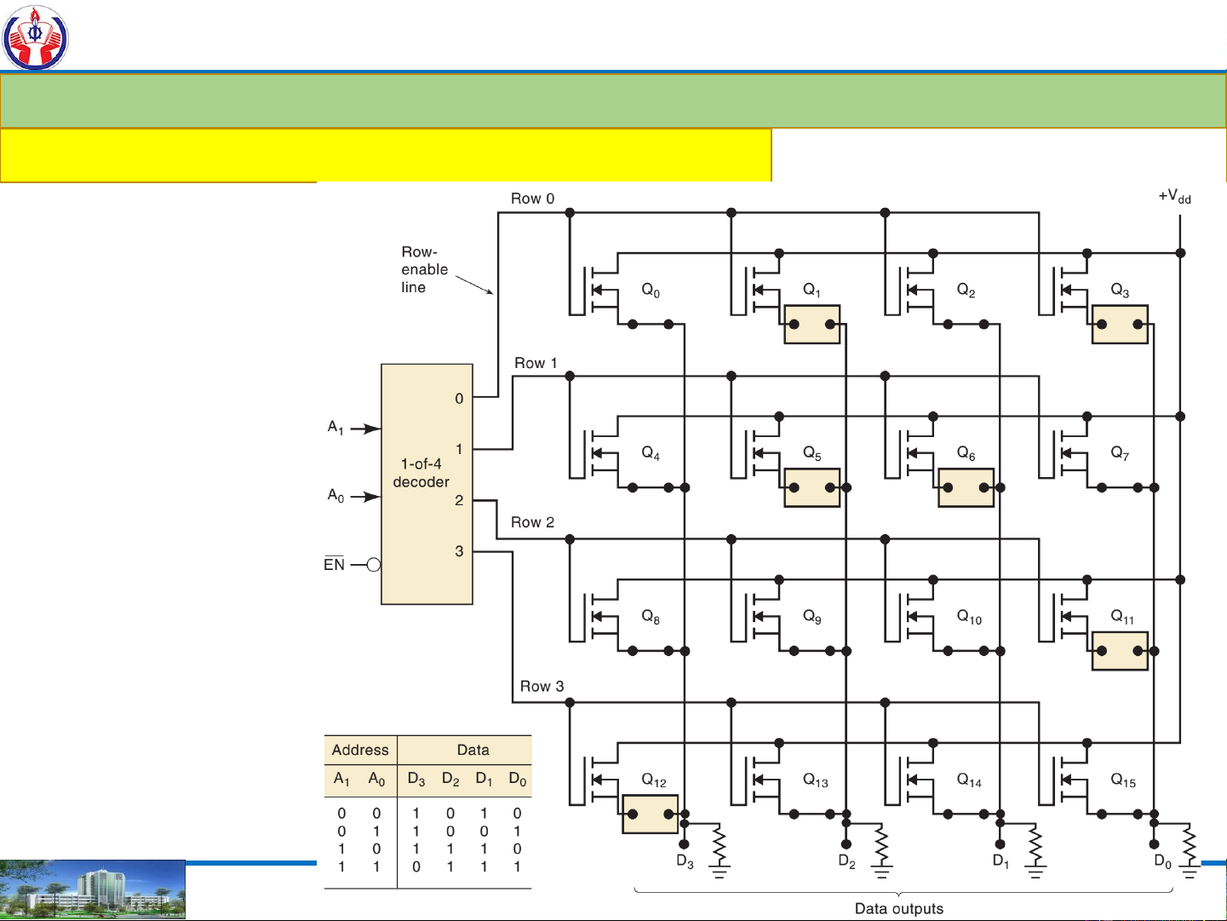Select the fuse box under Q6

point(966,488)
